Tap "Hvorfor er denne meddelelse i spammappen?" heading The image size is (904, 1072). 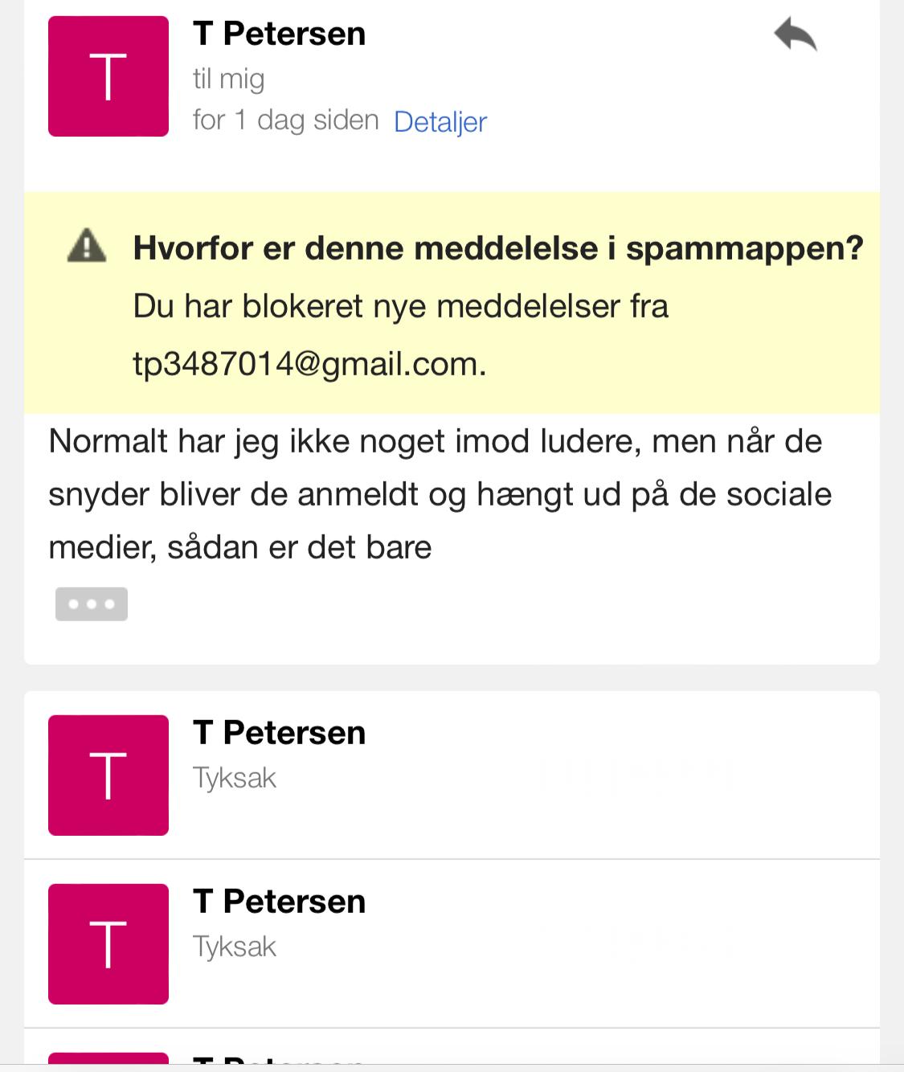[497, 248]
